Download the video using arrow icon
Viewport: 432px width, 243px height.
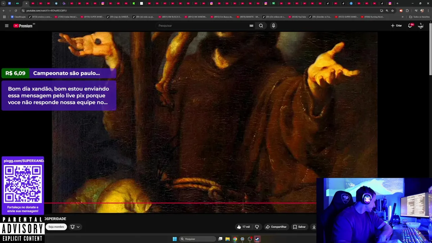[x=314, y=227]
